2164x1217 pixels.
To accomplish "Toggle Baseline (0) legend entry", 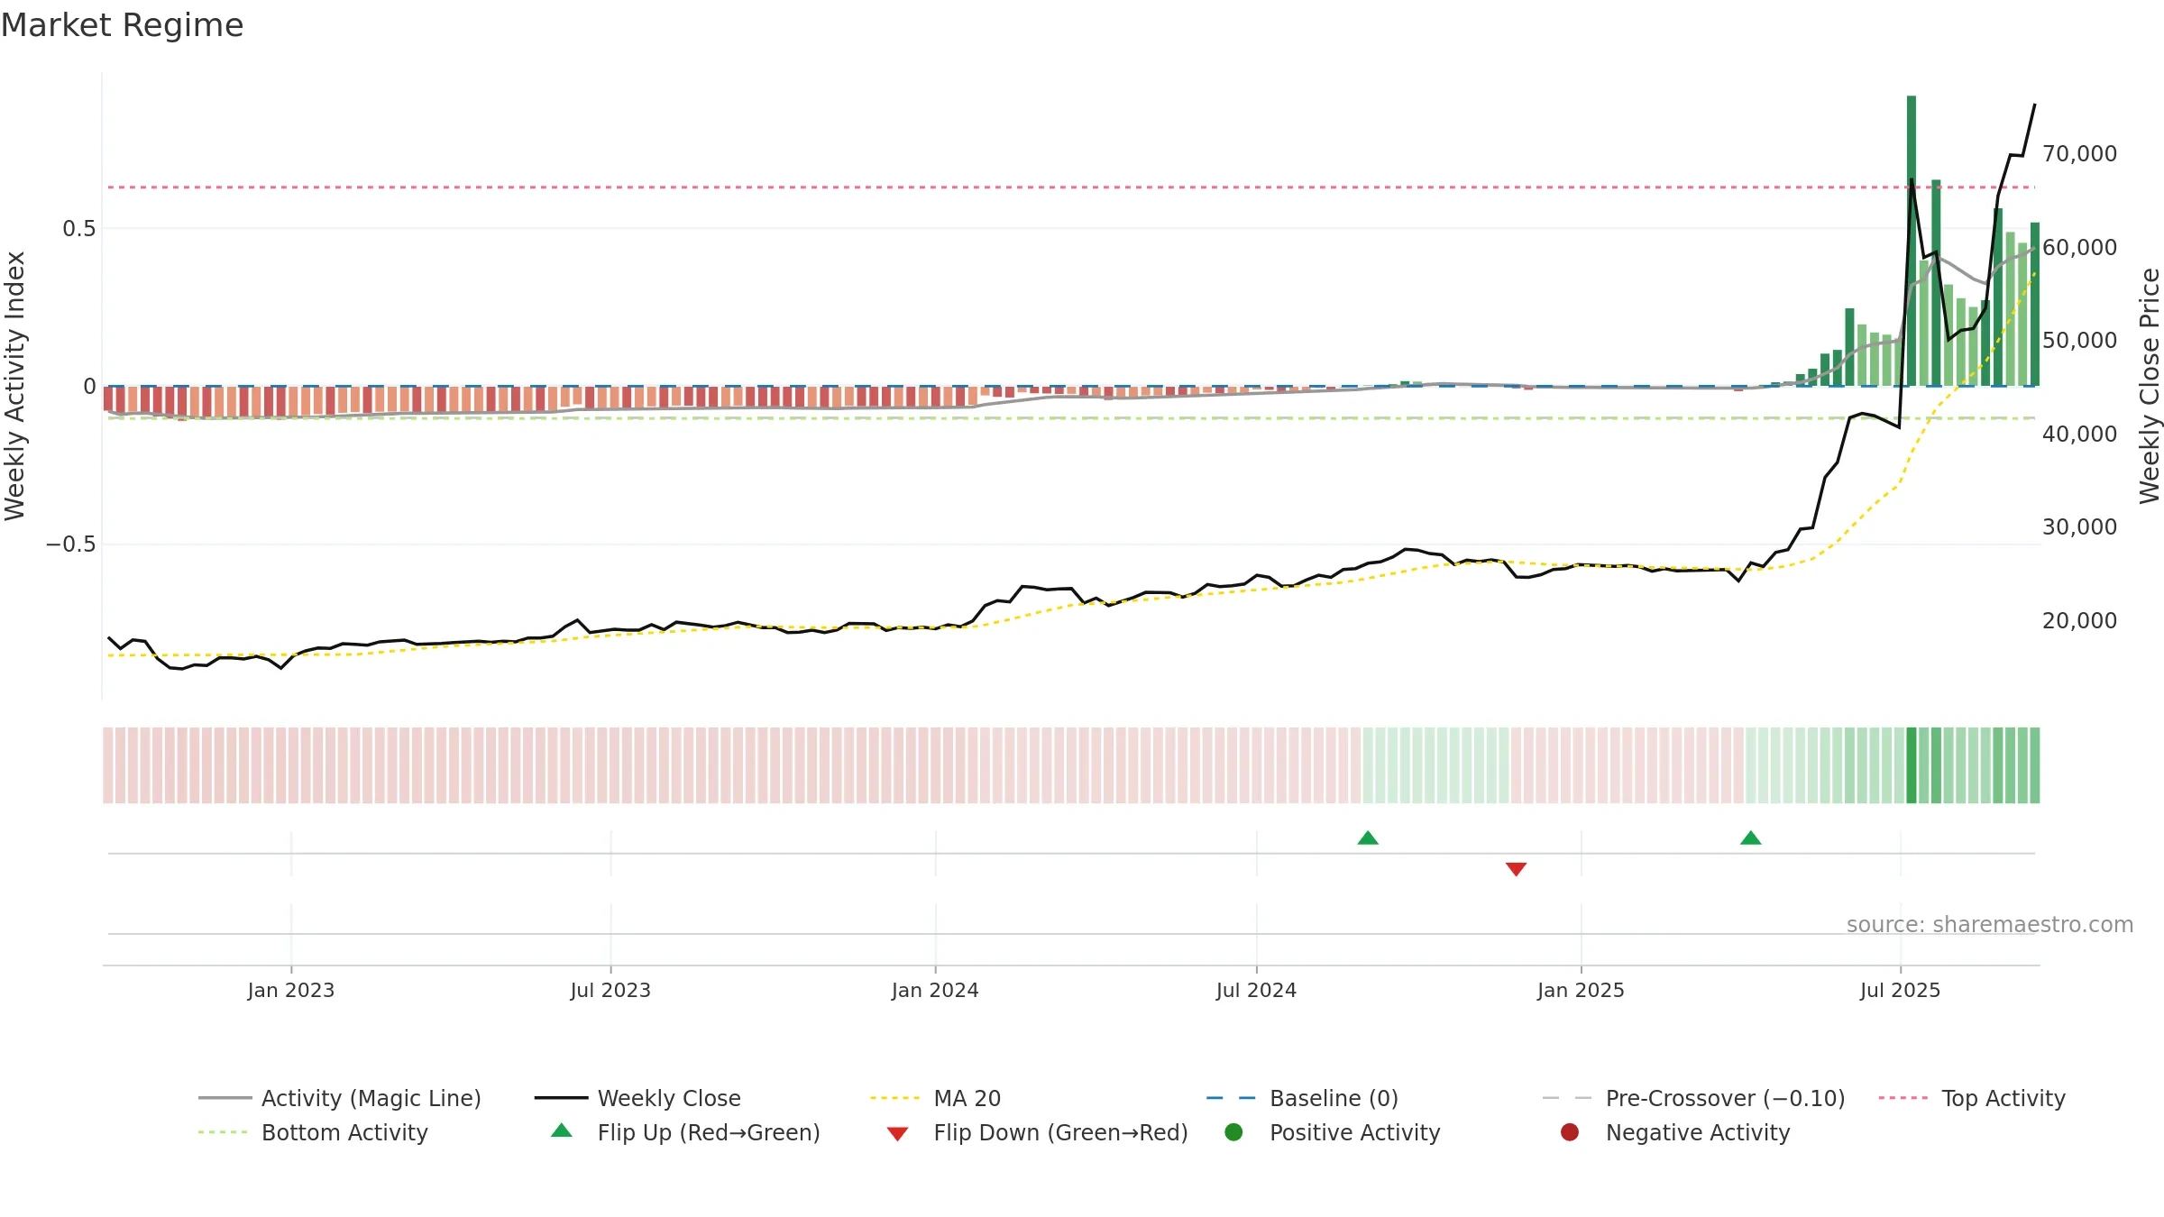I will [1302, 1098].
